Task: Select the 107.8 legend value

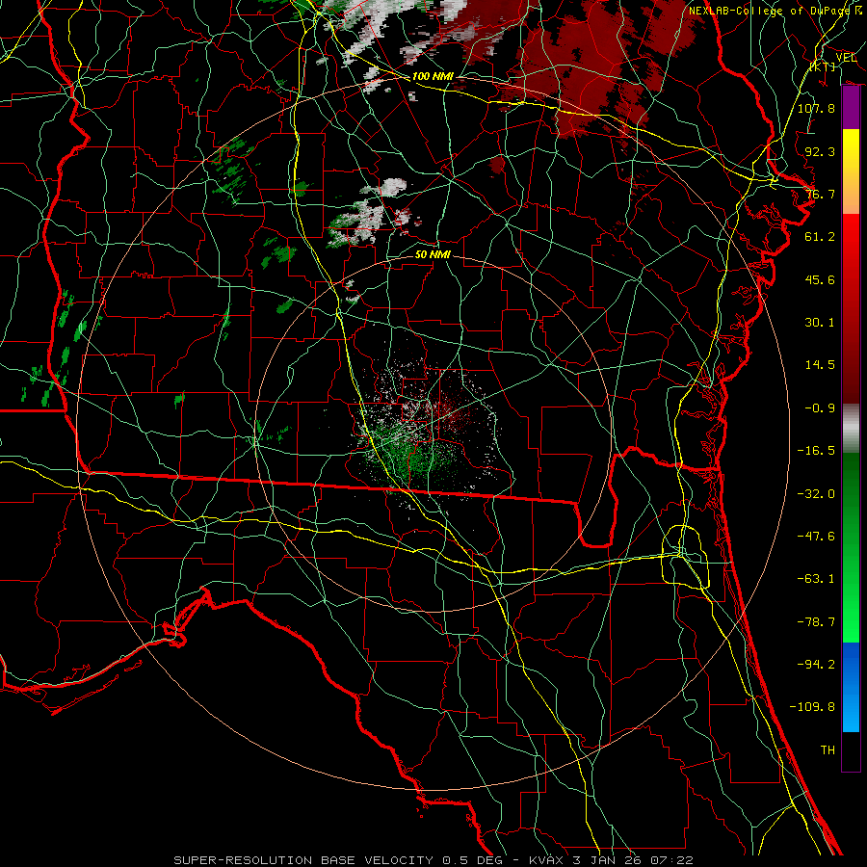Action: [x=816, y=108]
